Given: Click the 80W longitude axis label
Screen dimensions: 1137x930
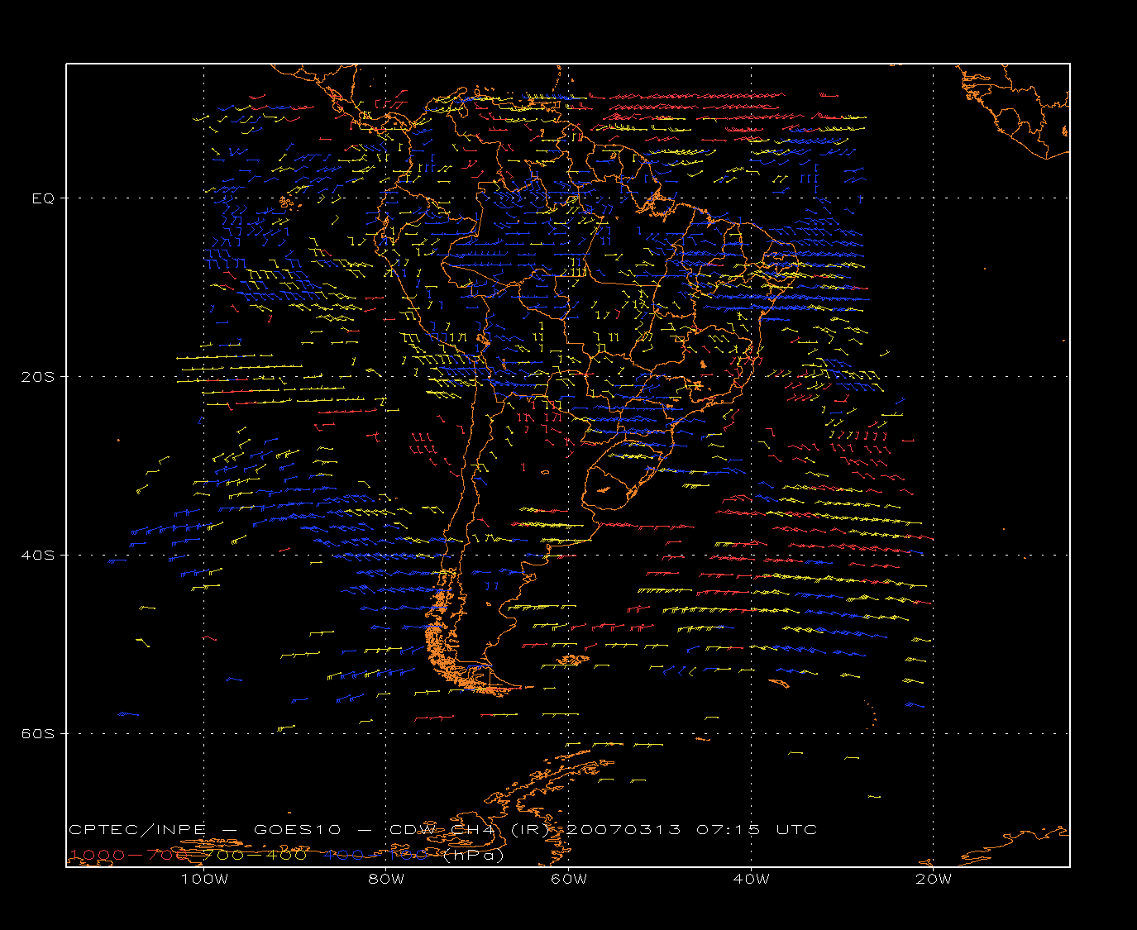Looking at the screenshot, I should click(386, 880).
